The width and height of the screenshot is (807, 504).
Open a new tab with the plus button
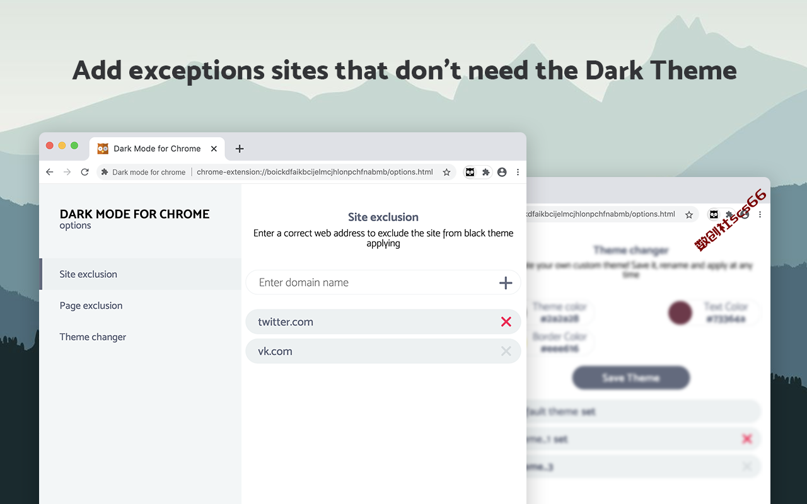coord(240,149)
